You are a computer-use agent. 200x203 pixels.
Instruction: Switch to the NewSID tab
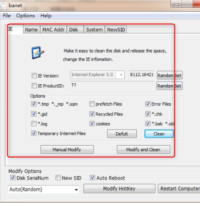click(x=116, y=30)
